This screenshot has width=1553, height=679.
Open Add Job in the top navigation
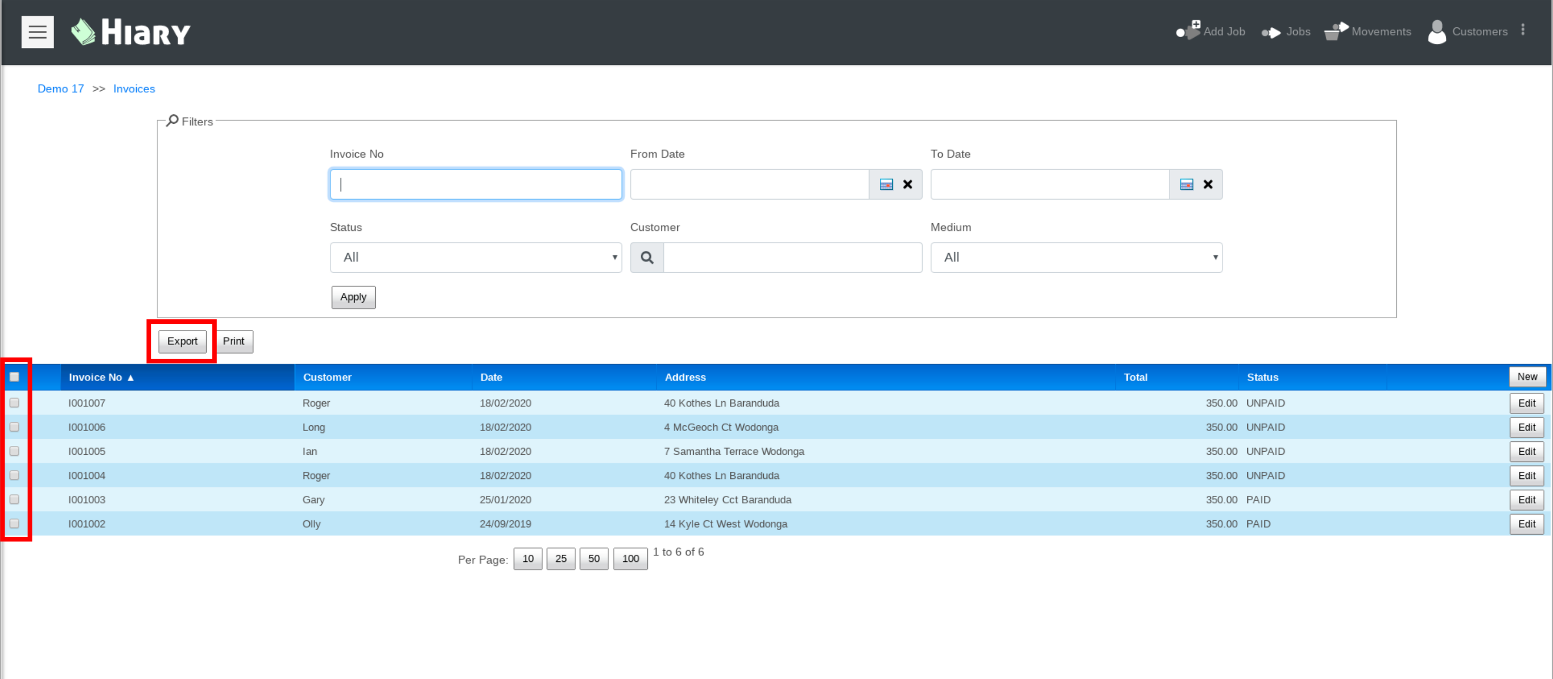pos(1223,32)
